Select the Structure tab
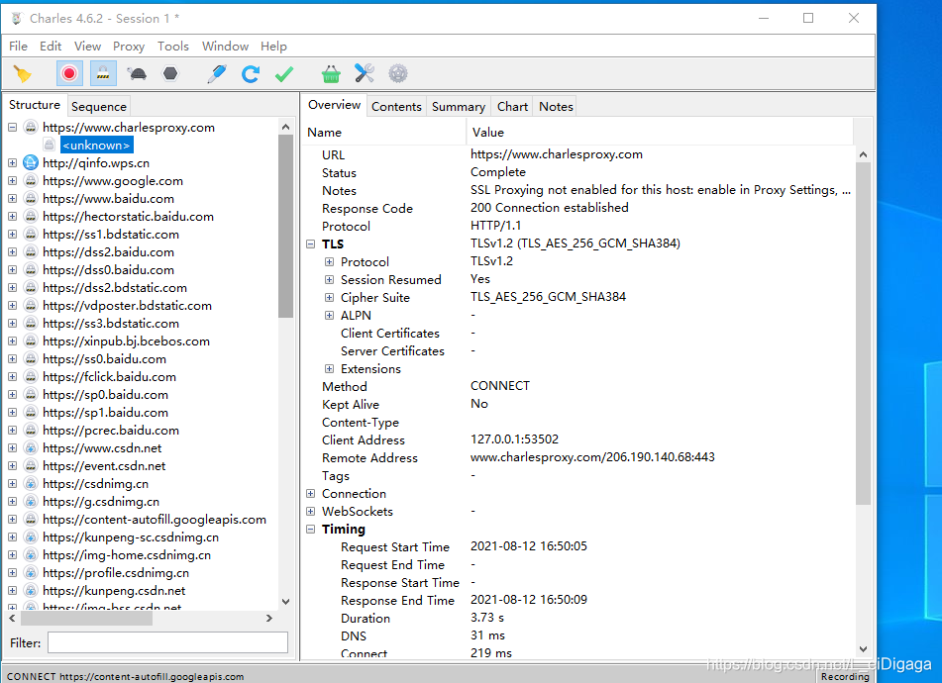Screen dimensions: 942x683 point(35,105)
